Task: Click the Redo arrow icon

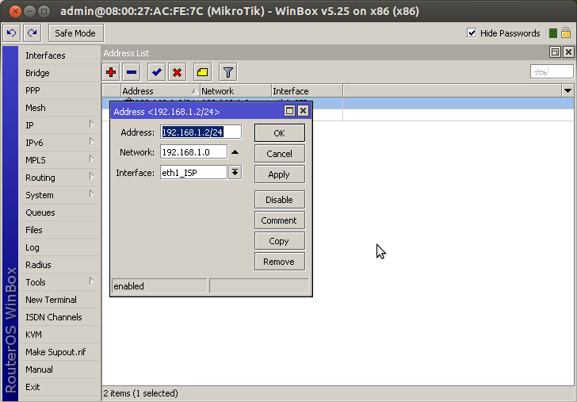Action: [x=32, y=33]
